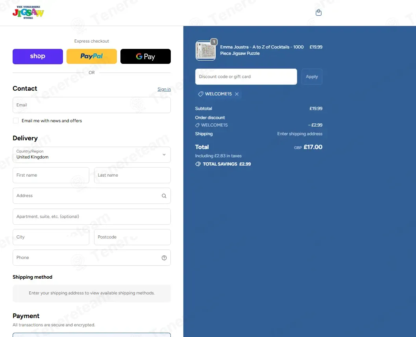Image resolution: width=416 pixels, height=337 pixels.
Task: Click the 'Including £2.83 in taxes' text
Action: [x=218, y=156]
